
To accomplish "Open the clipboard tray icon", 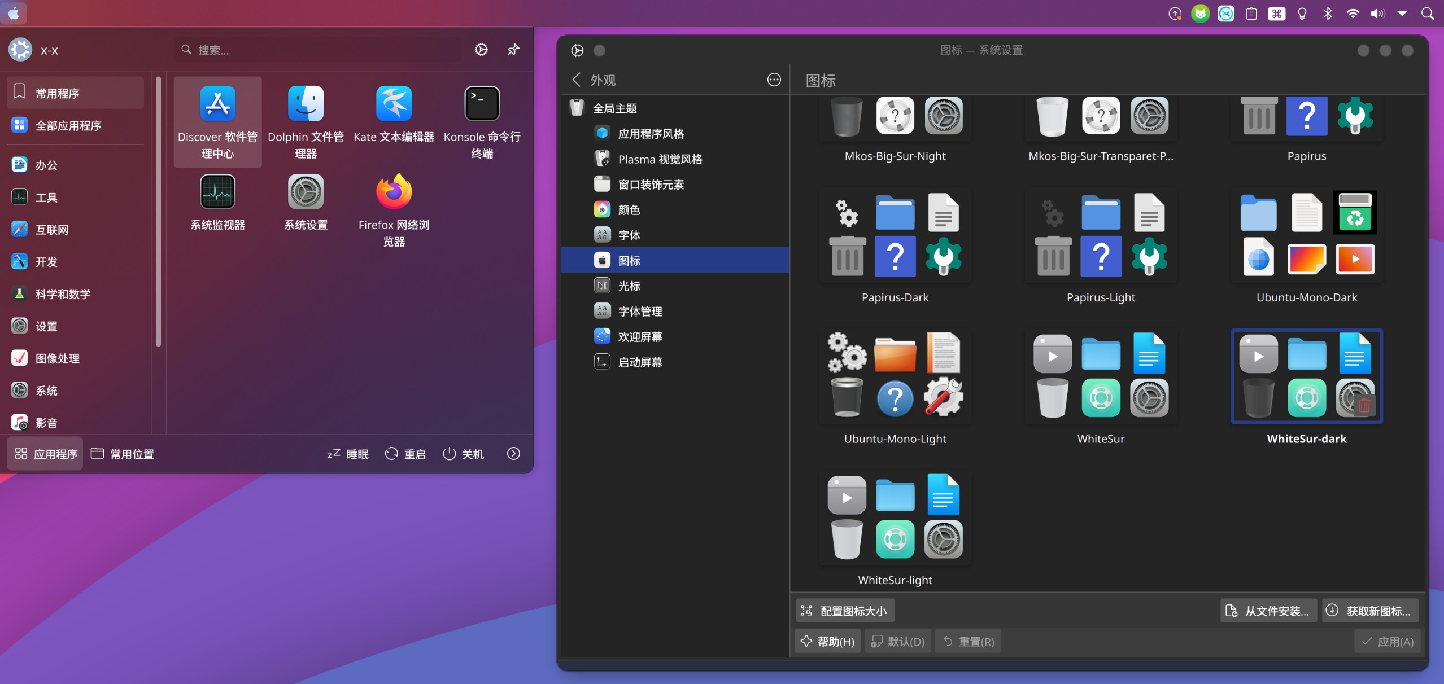I will click(x=1251, y=14).
